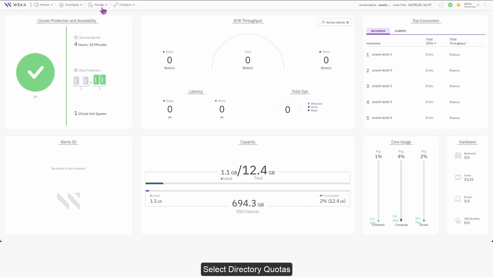This screenshot has height=277, width=493.
Task: Click the Cores chip icon in Hardware
Action: (458, 177)
